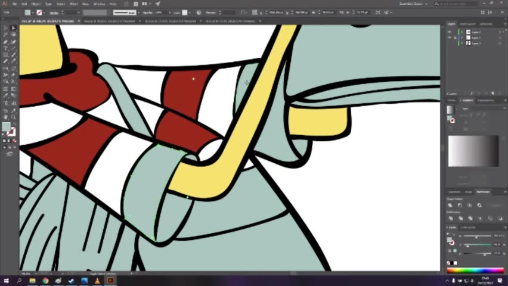Viewport: 508px width, 286px height.
Task: Expand the locked layer's contents
Action: [x=462, y=38]
